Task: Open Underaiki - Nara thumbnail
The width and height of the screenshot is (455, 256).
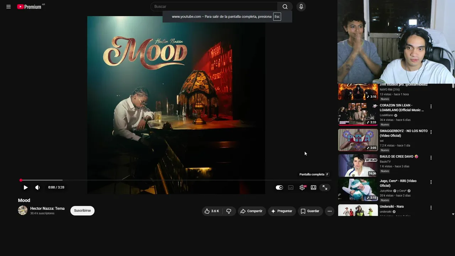Action: pyautogui.click(x=358, y=210)
